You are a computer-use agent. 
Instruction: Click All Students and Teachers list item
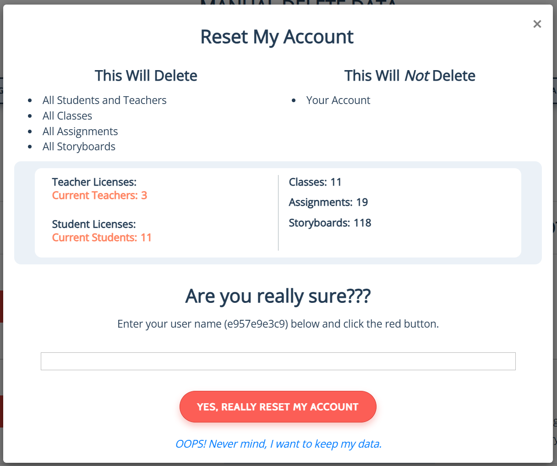click(104, 100)
